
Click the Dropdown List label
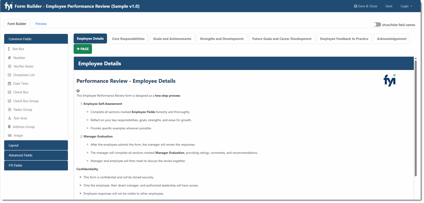(x=24, y=75)
